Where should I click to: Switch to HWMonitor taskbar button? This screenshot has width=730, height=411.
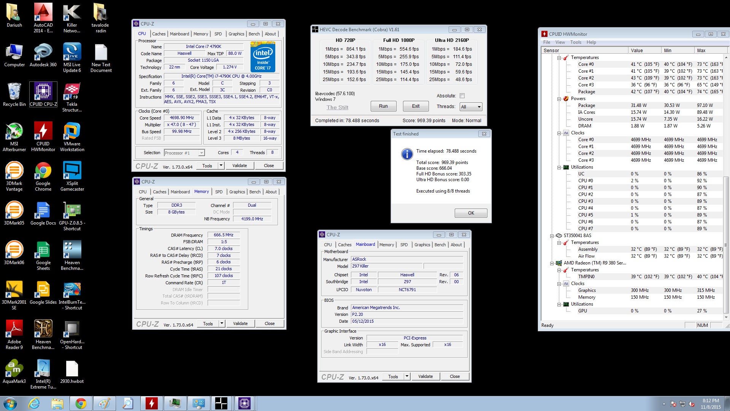[151, 403]
